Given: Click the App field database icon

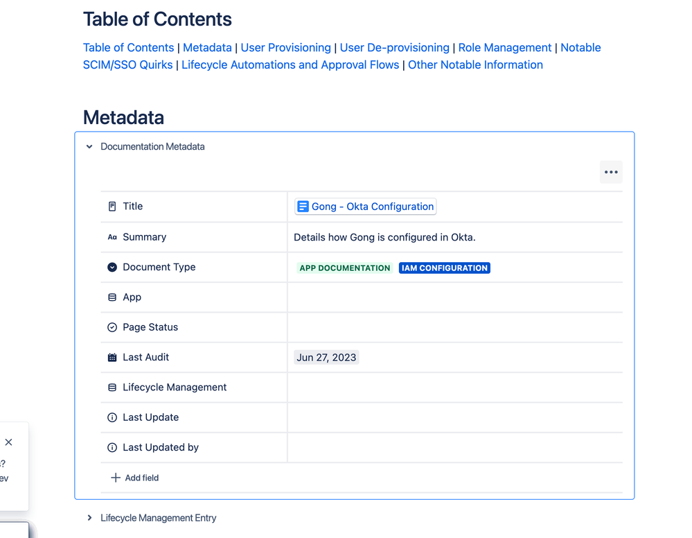Looking at the screenshot, I should [112, 297].
